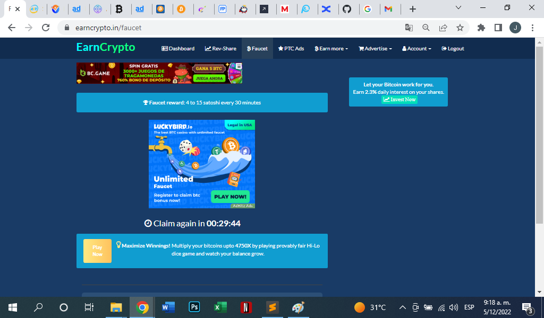Click the AdHitz Ads label
The height and width of the screenshot is (318, 544).
(242, 206)
